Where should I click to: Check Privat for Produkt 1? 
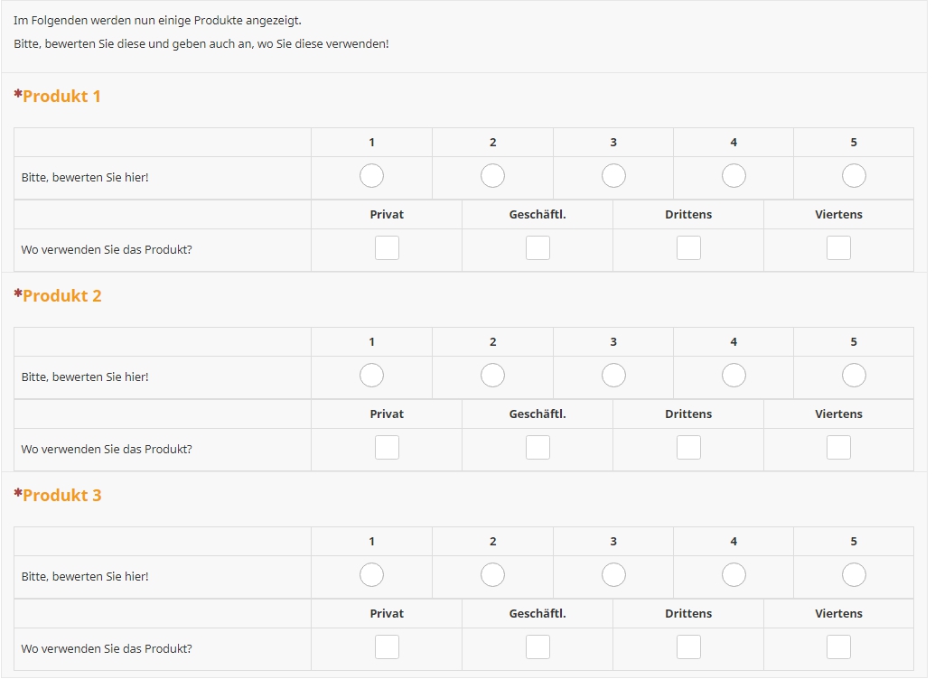[x=387, y=248]
